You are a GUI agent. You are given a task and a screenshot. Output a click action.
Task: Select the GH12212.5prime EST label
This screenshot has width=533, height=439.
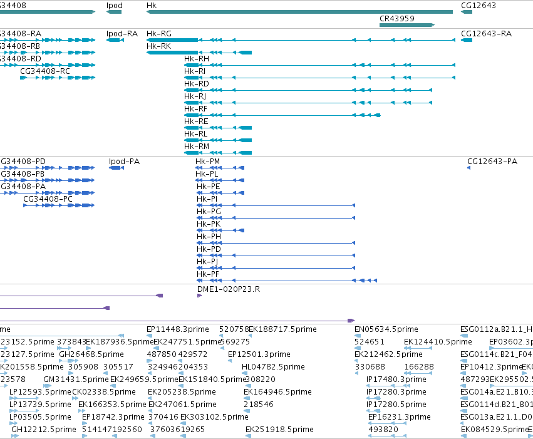coord(44,430)
